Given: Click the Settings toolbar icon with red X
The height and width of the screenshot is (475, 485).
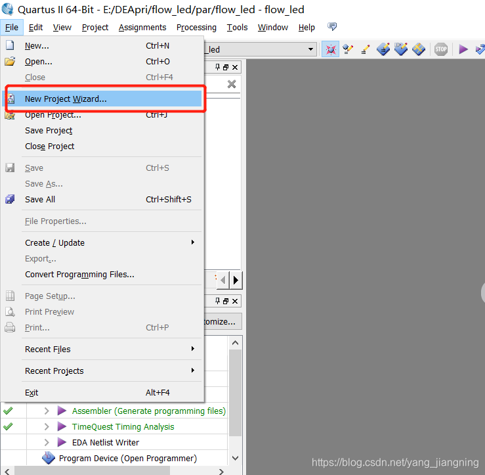Looking at the screenshot, I should 330,49.
